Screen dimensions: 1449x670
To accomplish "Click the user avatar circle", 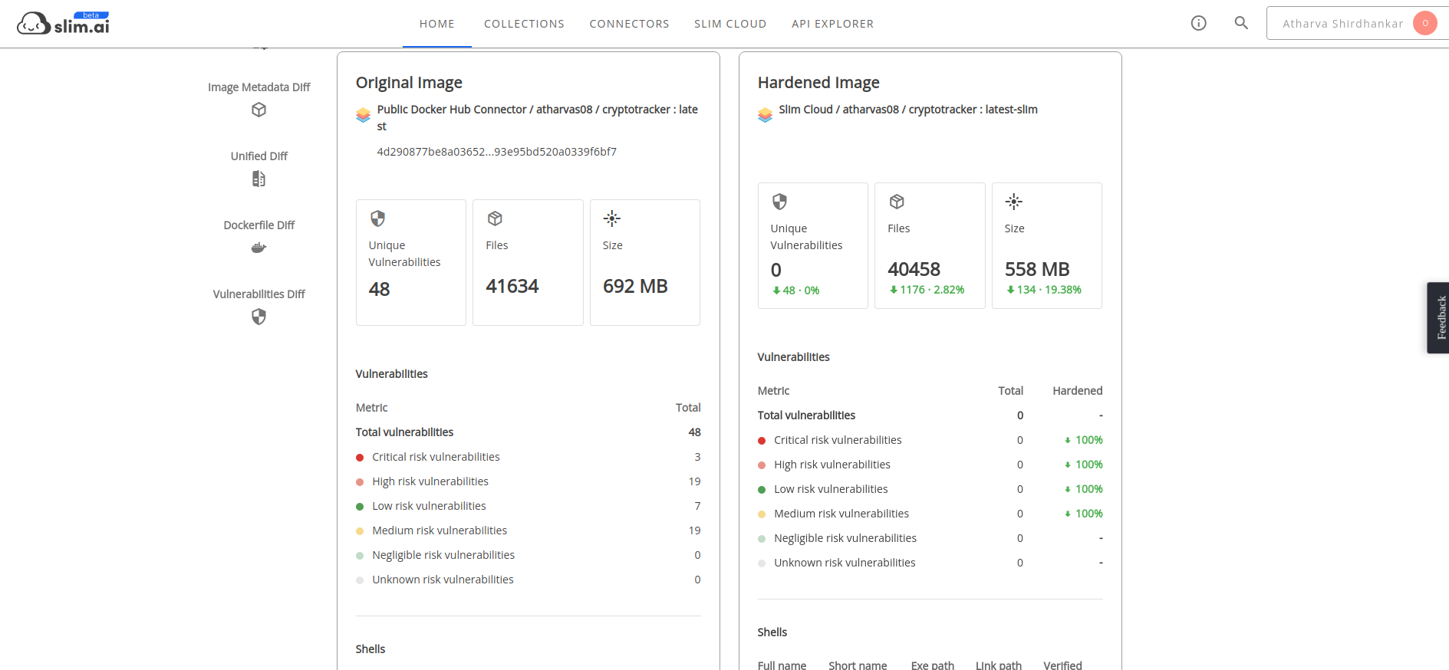I will 1425,23.
